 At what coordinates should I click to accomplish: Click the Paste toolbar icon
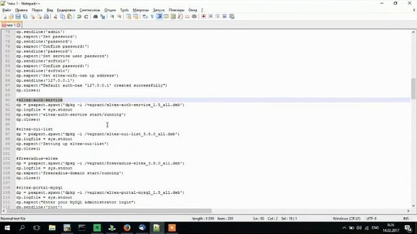(x=70, y=16)
